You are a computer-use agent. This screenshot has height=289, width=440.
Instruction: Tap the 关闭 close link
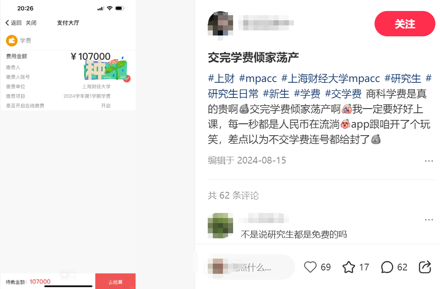click(x=31, y=23)
